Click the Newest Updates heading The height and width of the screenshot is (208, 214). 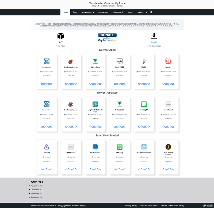point(108,93)
